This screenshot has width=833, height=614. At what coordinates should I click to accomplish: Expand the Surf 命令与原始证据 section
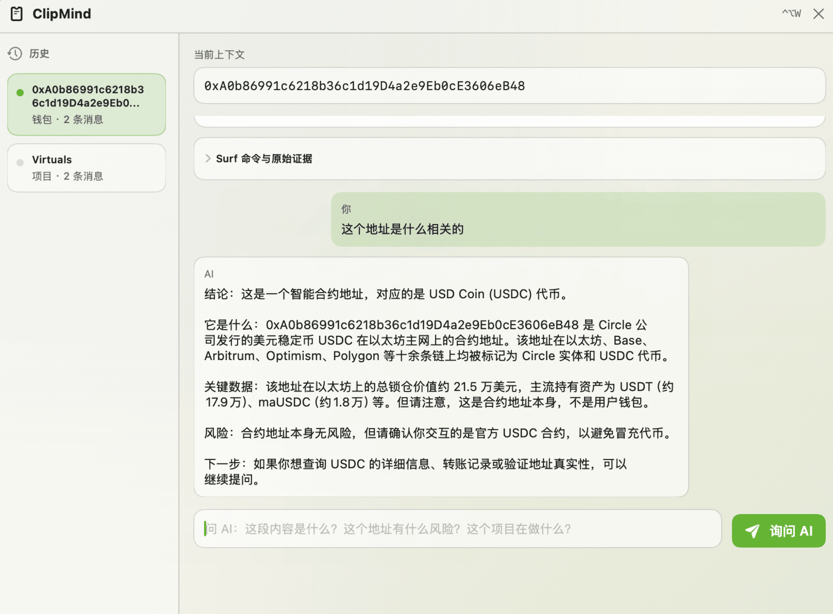[x=510, y=159]
